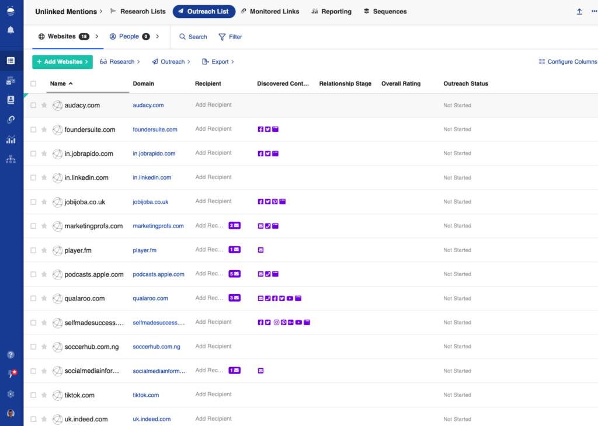Image resolution: width=598 pixels, height=426 pixels.
Task: Click the Search field in toolbar
Action: click(193, 37)
